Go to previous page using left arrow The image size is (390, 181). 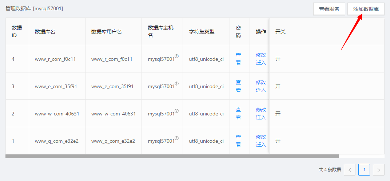coord(350,170)
